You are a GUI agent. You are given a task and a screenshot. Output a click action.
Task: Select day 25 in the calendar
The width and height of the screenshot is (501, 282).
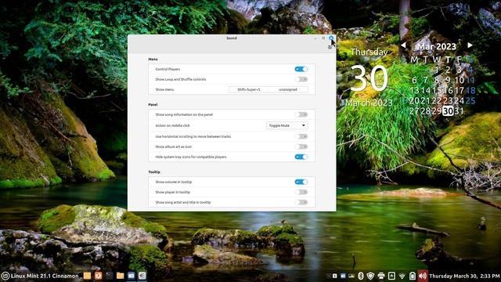pyautogui.click(x=470, y=101)
